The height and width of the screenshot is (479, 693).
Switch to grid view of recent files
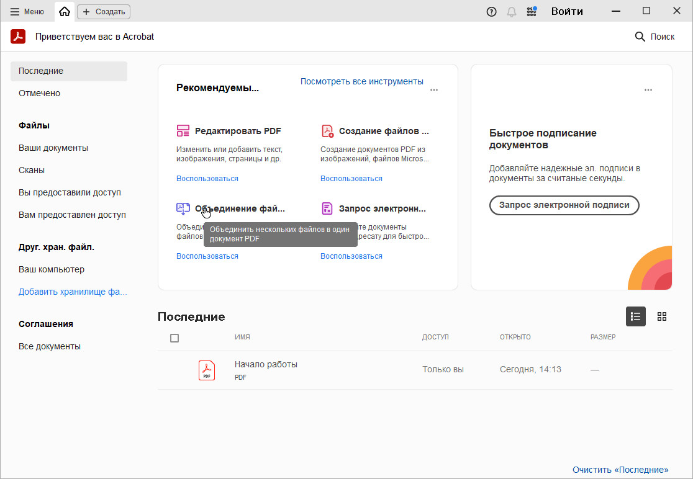pos(662,316)
